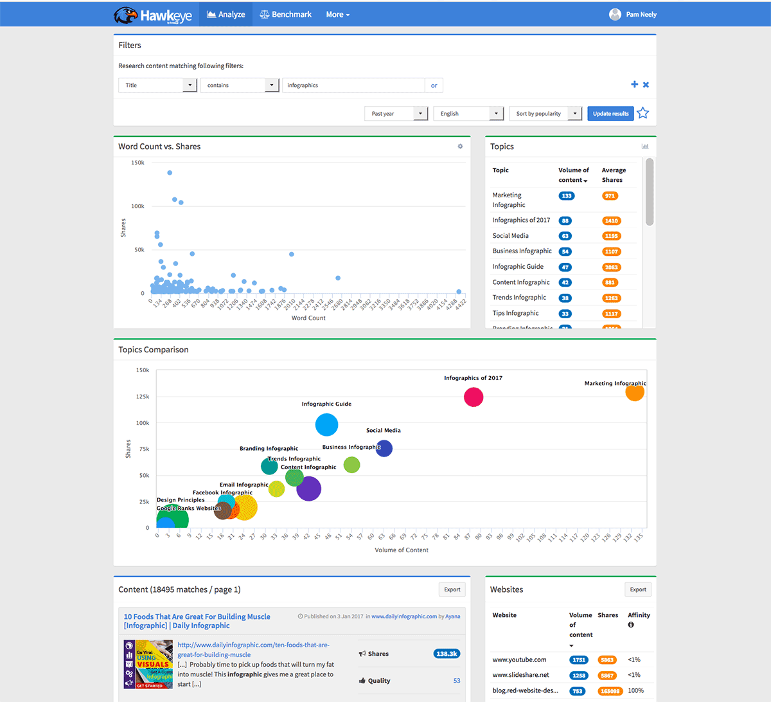The width and height of the screenshot is (771, 702).
Task: Sort topics by Average Shares header
Action: 614,175
